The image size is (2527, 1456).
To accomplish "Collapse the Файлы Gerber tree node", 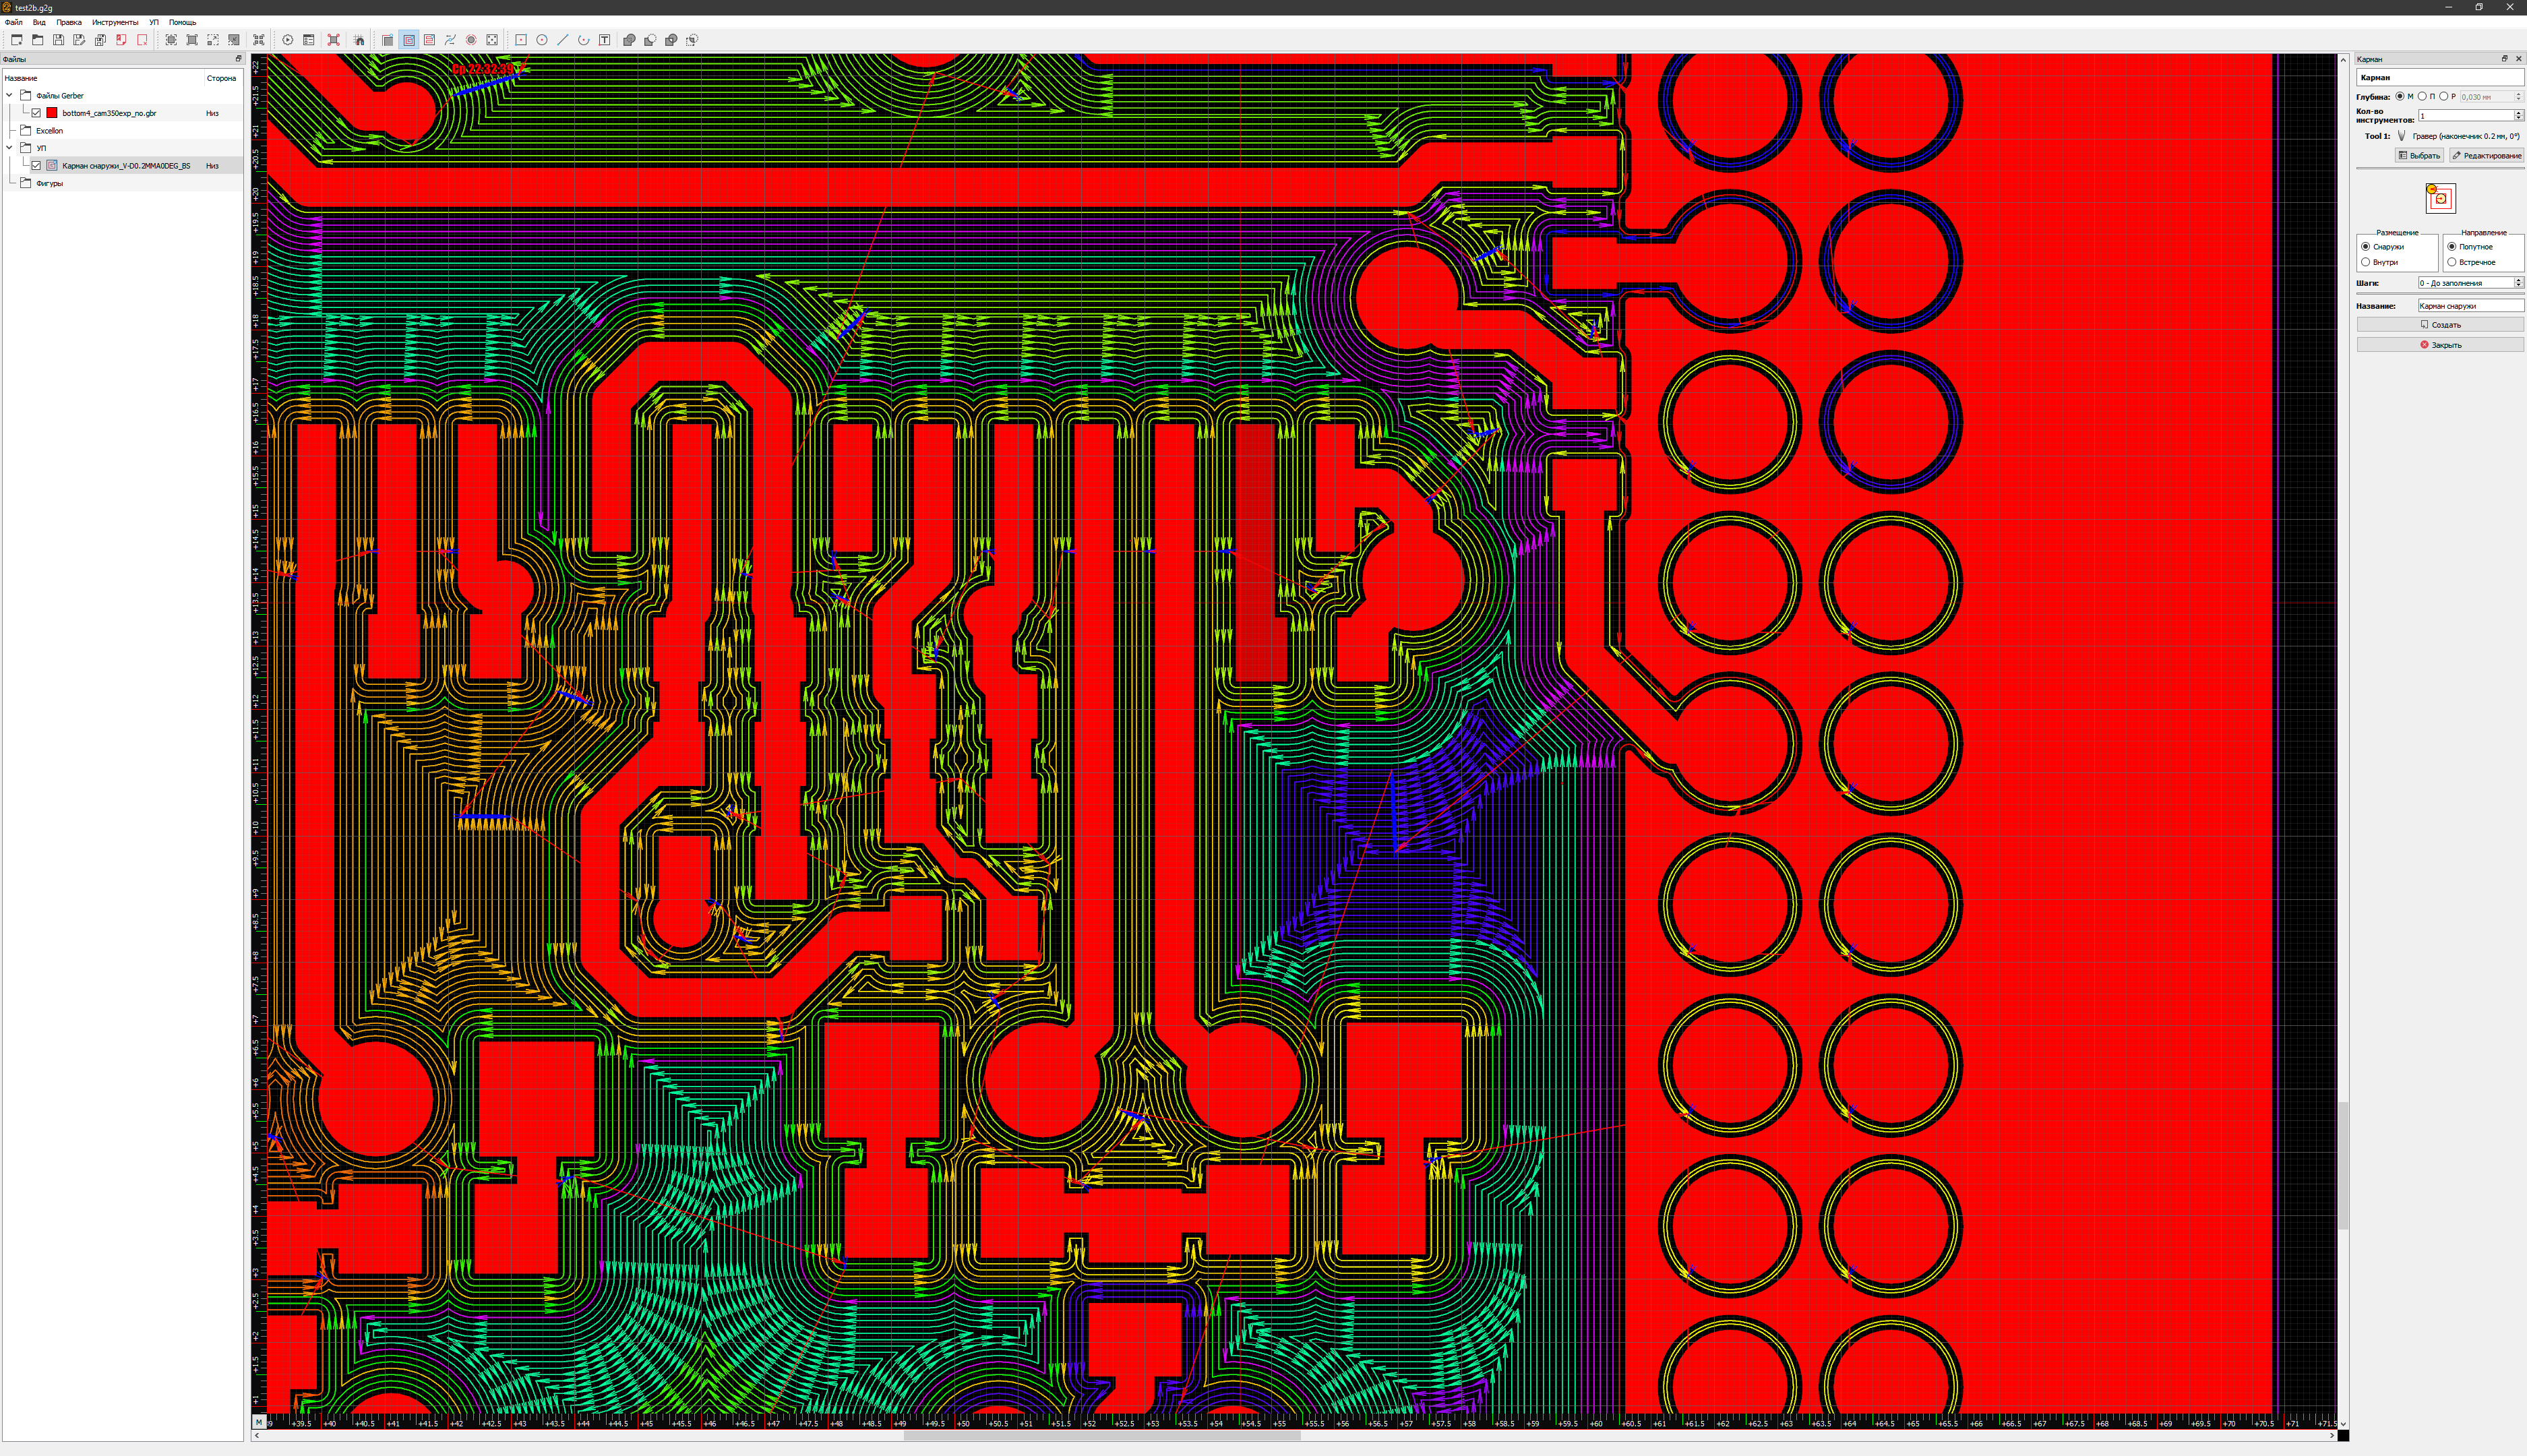I will pos(10,96).
